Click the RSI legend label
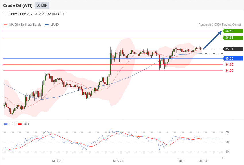 coord(12,124)
